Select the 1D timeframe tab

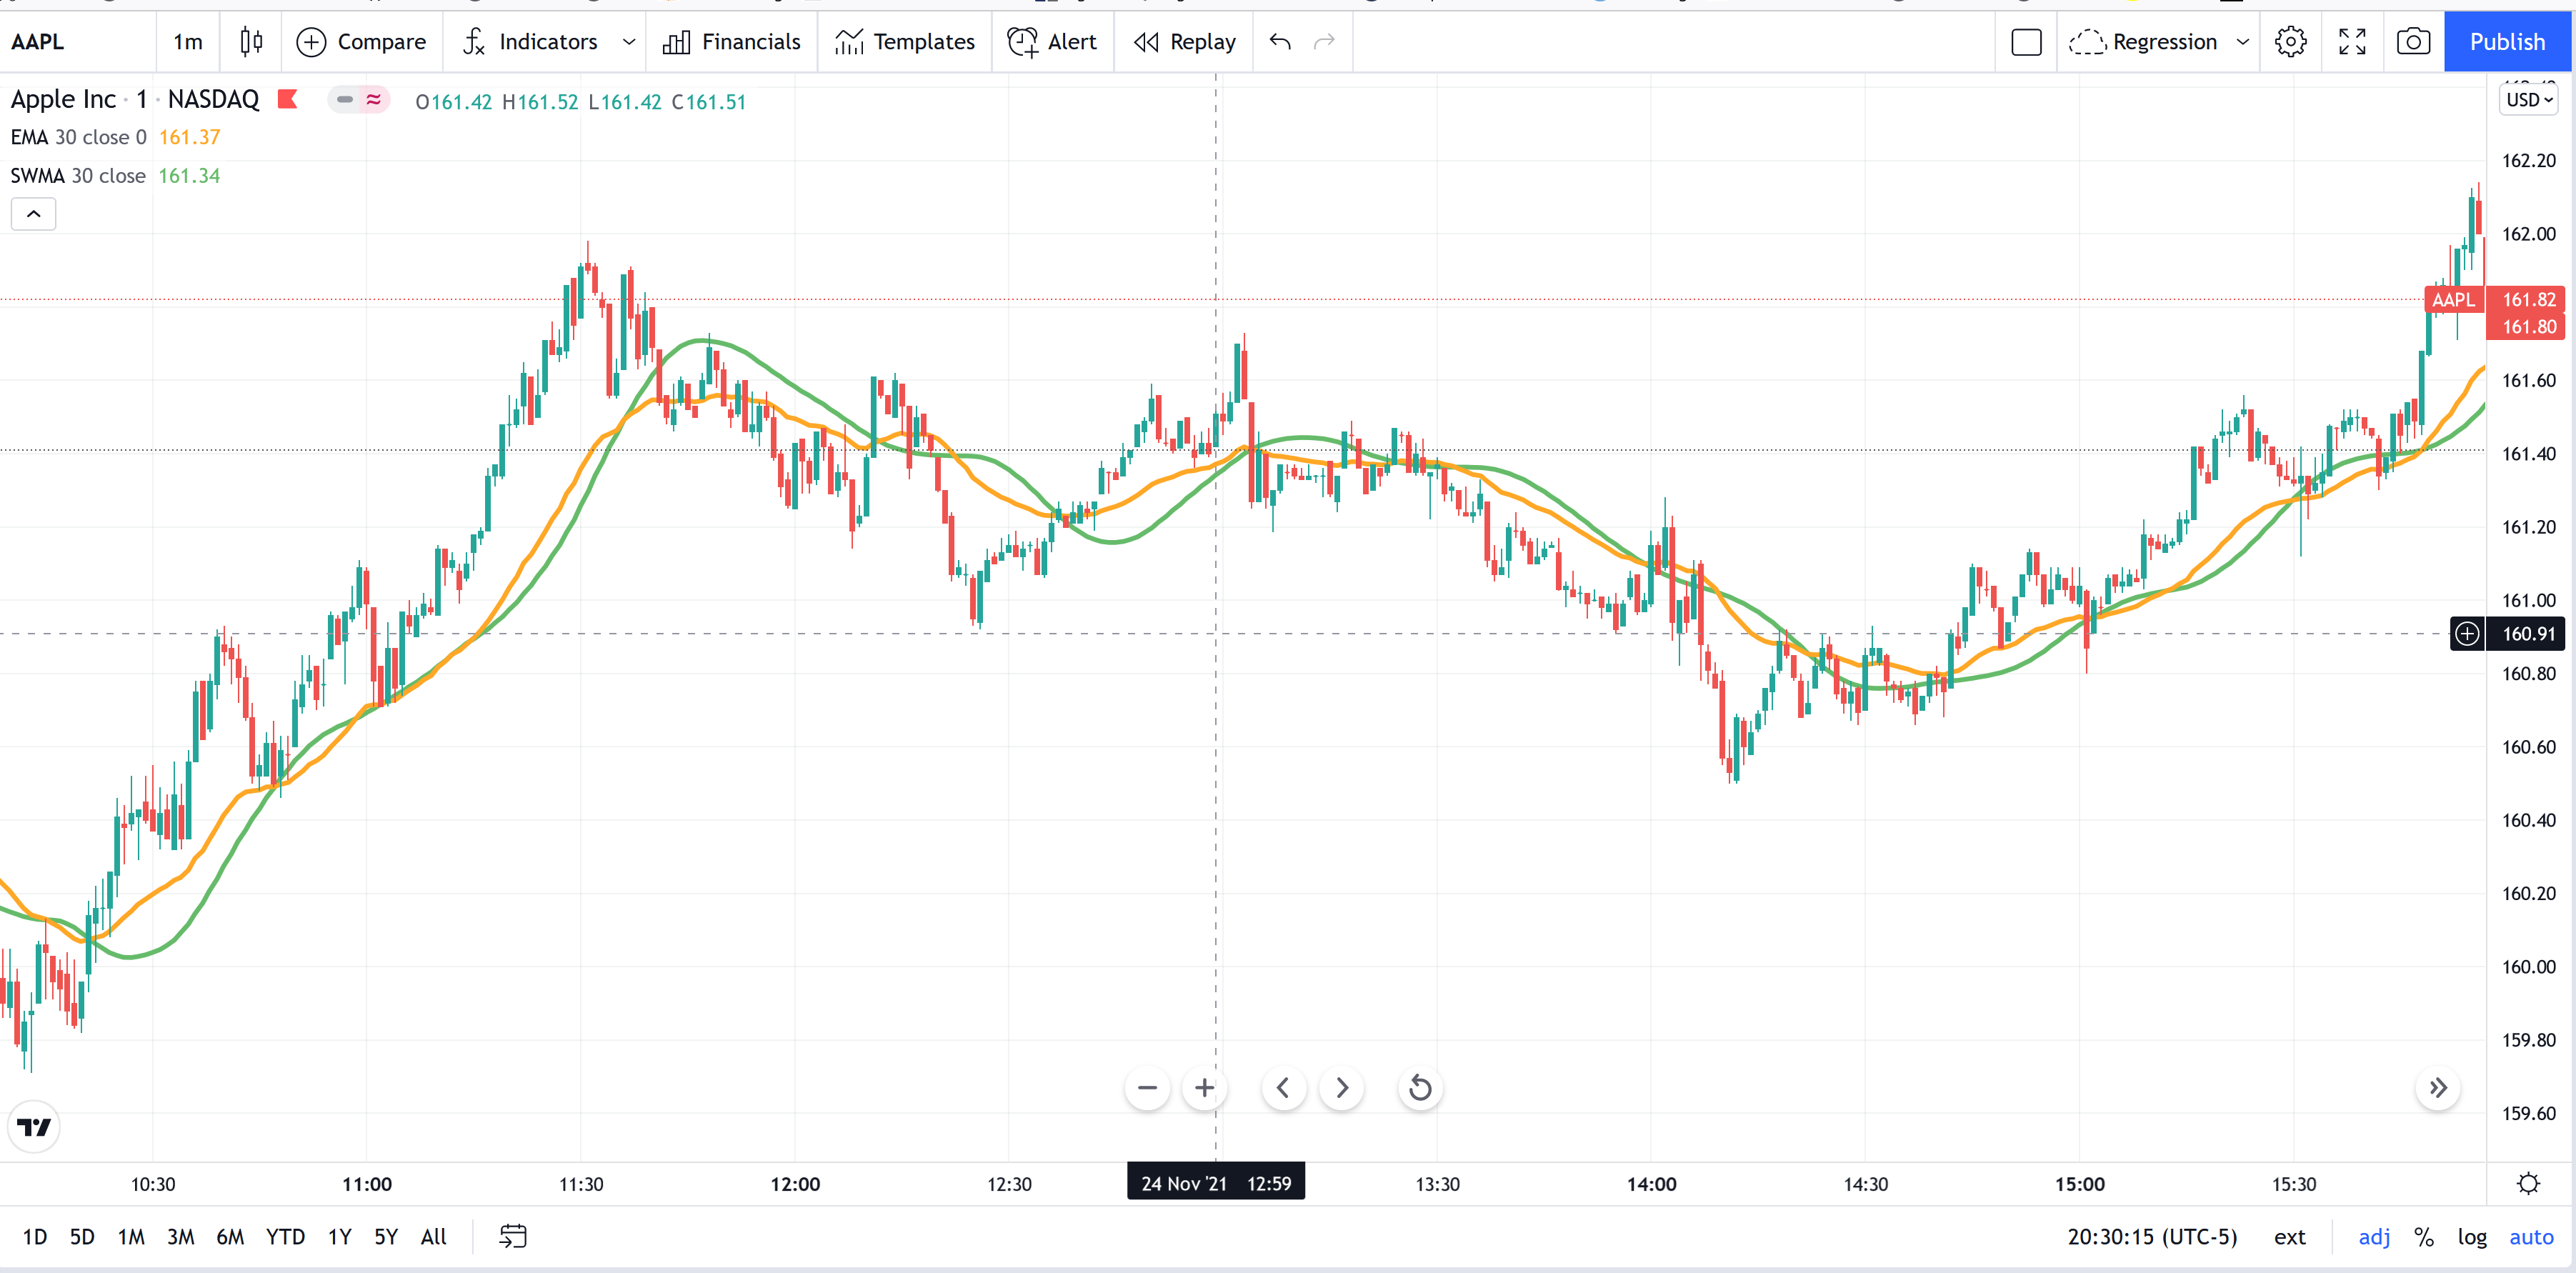tap(33, 1237)
